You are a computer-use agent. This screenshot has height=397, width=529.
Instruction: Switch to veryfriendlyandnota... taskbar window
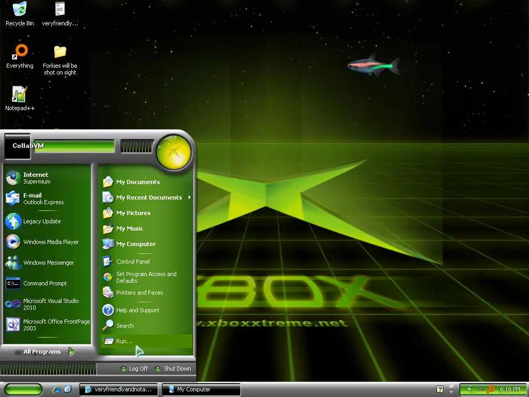tap(118, 389)
